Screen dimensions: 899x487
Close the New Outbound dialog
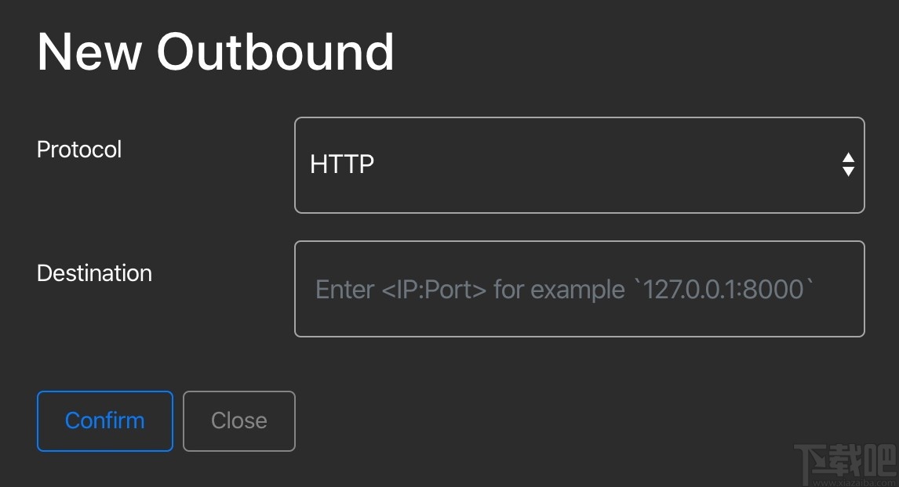click(239, 421)
